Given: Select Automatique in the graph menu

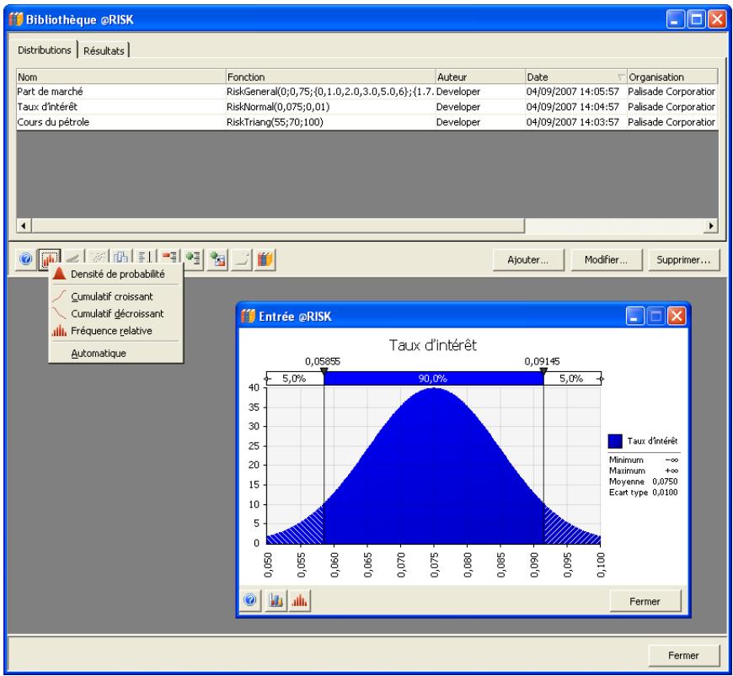Looking at the screenshot, I should (x=99, y=354).
